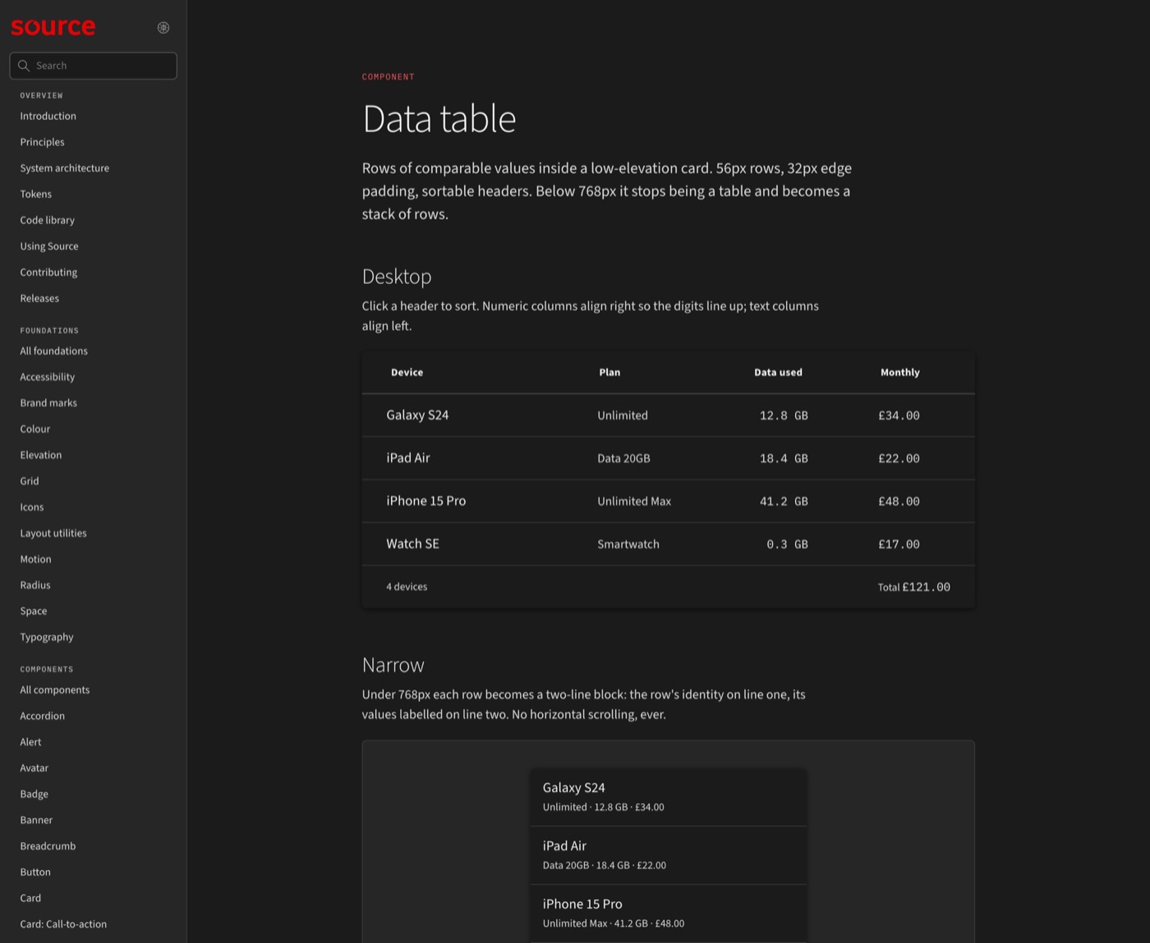Open the Introduction page
The image size is (1150, 943).
pos(48,117)
